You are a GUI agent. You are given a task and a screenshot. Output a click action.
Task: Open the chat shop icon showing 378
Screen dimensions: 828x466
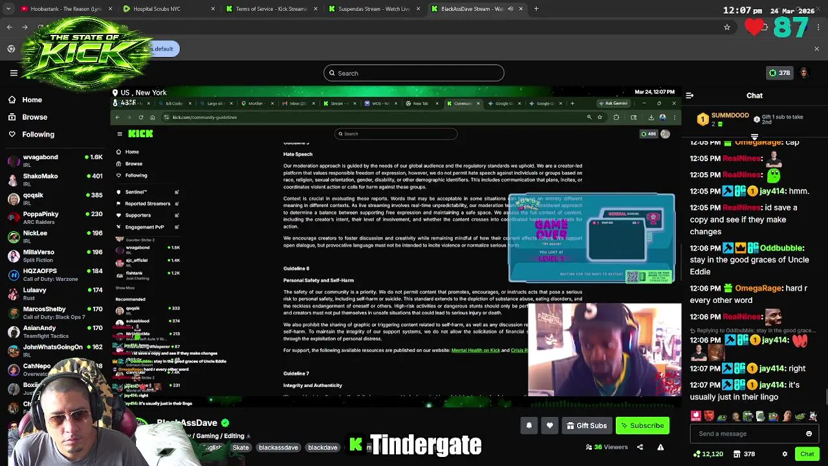click(744, 454)
